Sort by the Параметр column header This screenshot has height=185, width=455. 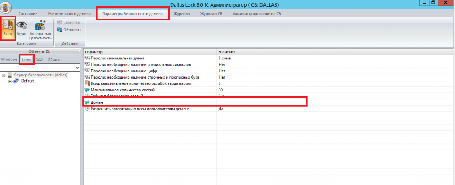[x=150, y=52]
